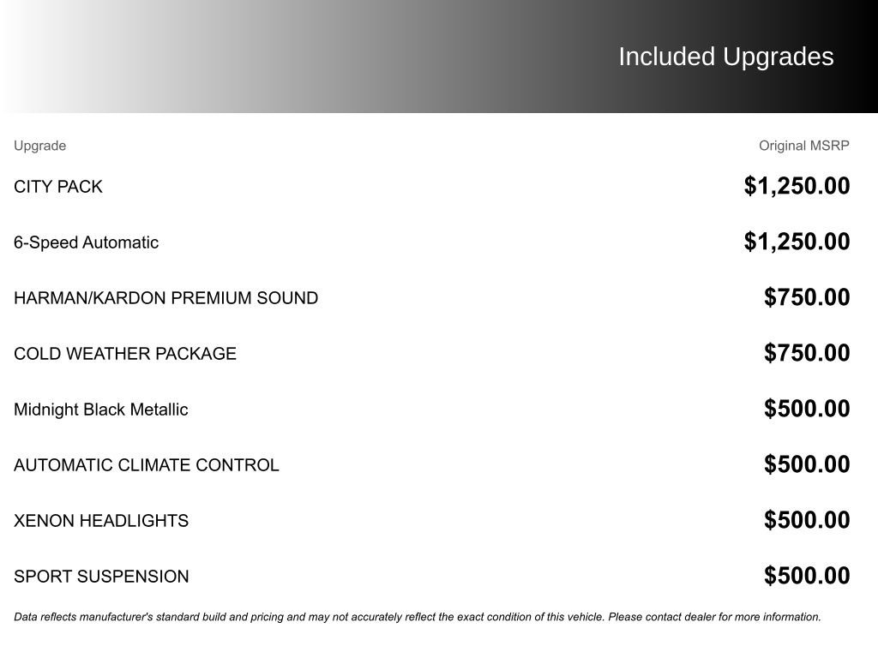Click the price for HARMAN/KARDON PREMIUM SOUND
This screenshot has height=658, width=878.
click(x=807, y=297)
